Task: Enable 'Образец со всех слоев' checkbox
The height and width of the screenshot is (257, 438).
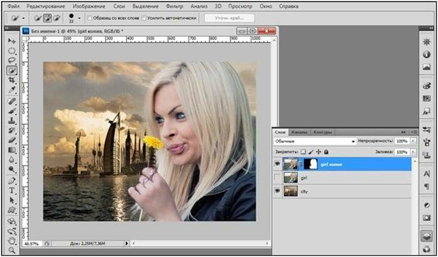Action: point(90,18)
